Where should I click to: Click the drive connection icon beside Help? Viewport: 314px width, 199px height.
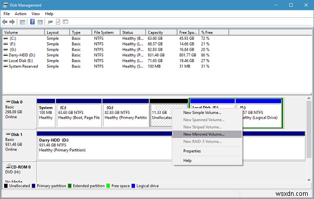click(50, 22)
